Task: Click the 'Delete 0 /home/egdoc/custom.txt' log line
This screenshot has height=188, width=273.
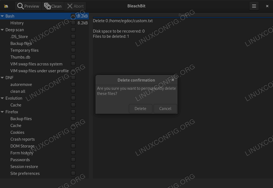Action: point(123,21)
